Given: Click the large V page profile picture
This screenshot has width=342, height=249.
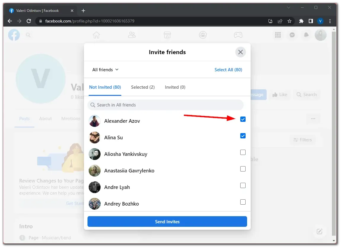Looking at the screenshot, I should click(41, 79).
